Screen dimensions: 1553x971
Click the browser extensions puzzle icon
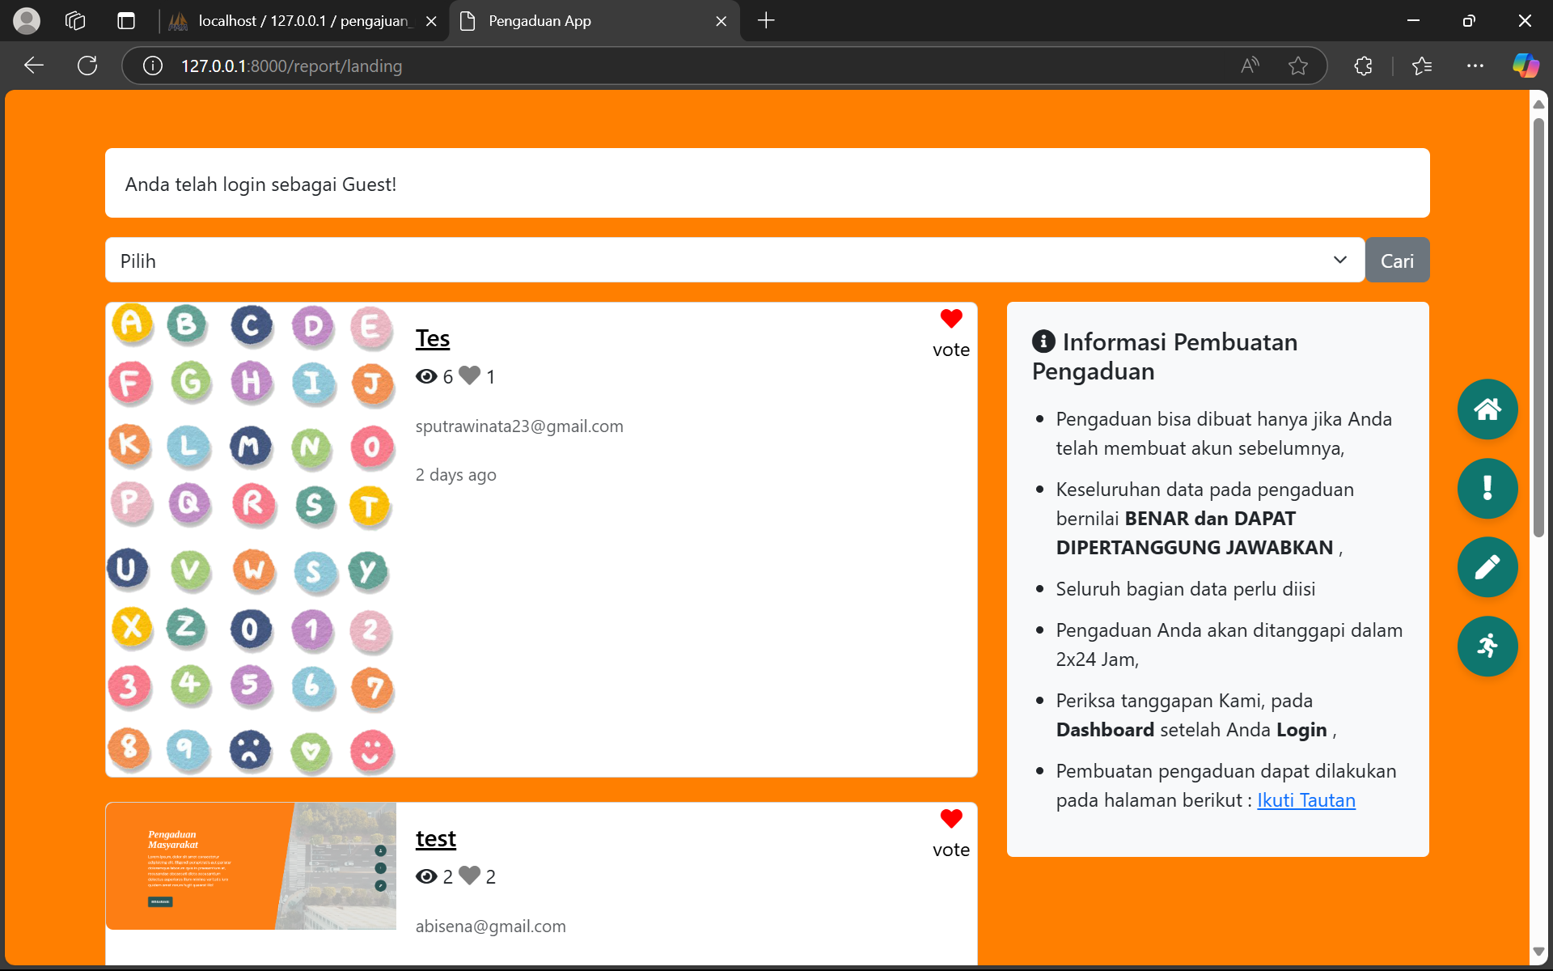(x=1363, y=66)
